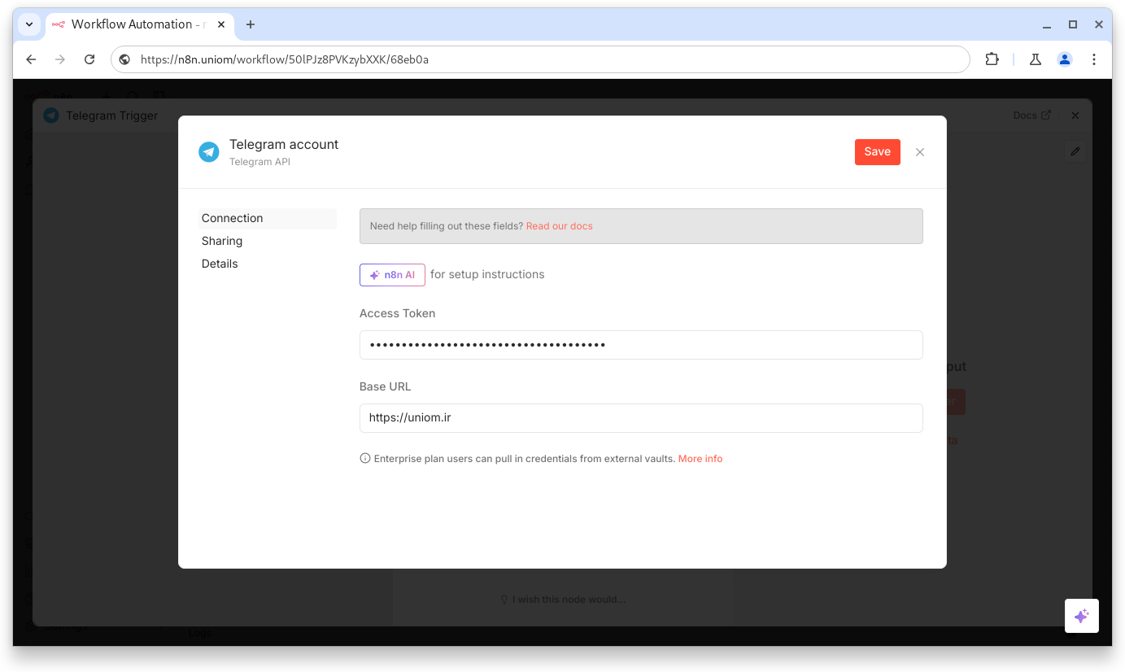Click the n8n AI setup button

(x=392, y=275)
